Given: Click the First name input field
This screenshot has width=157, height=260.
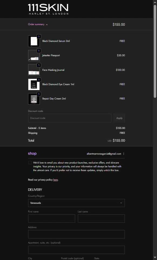Looking at the screenshot, I should pyautogui.click(x=52, y=219).
